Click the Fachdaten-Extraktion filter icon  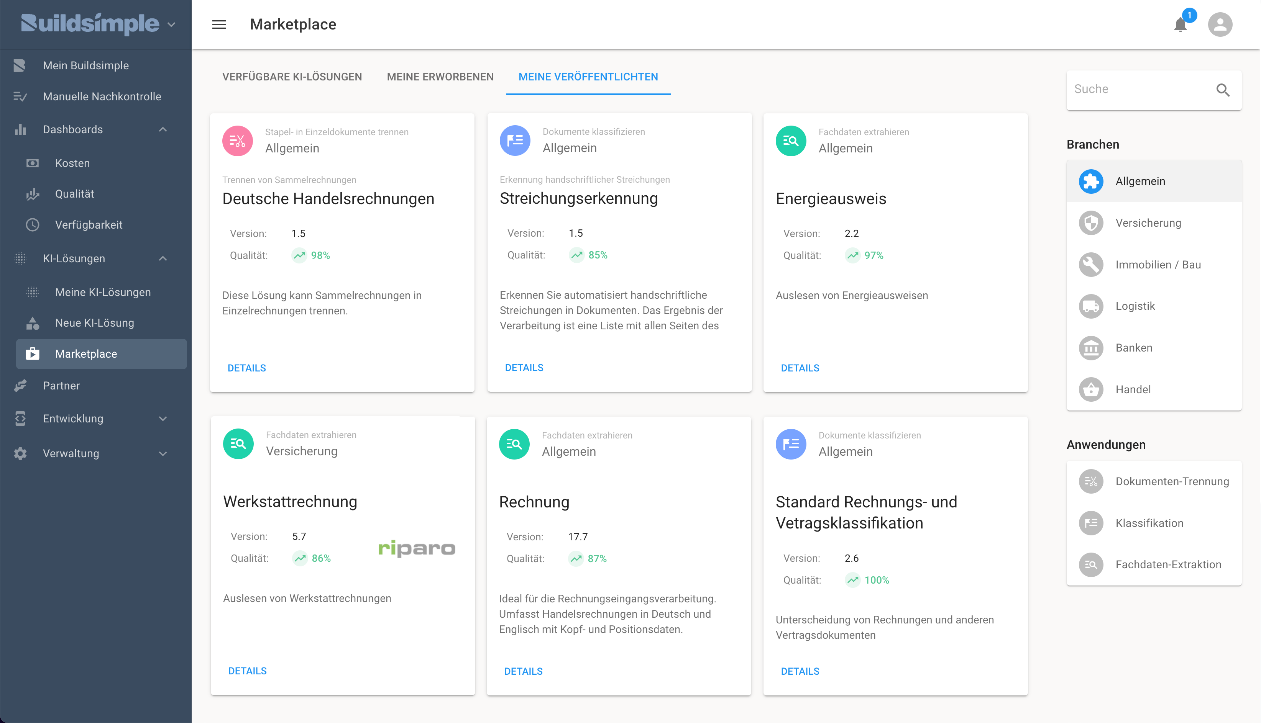pos(1090,564)
